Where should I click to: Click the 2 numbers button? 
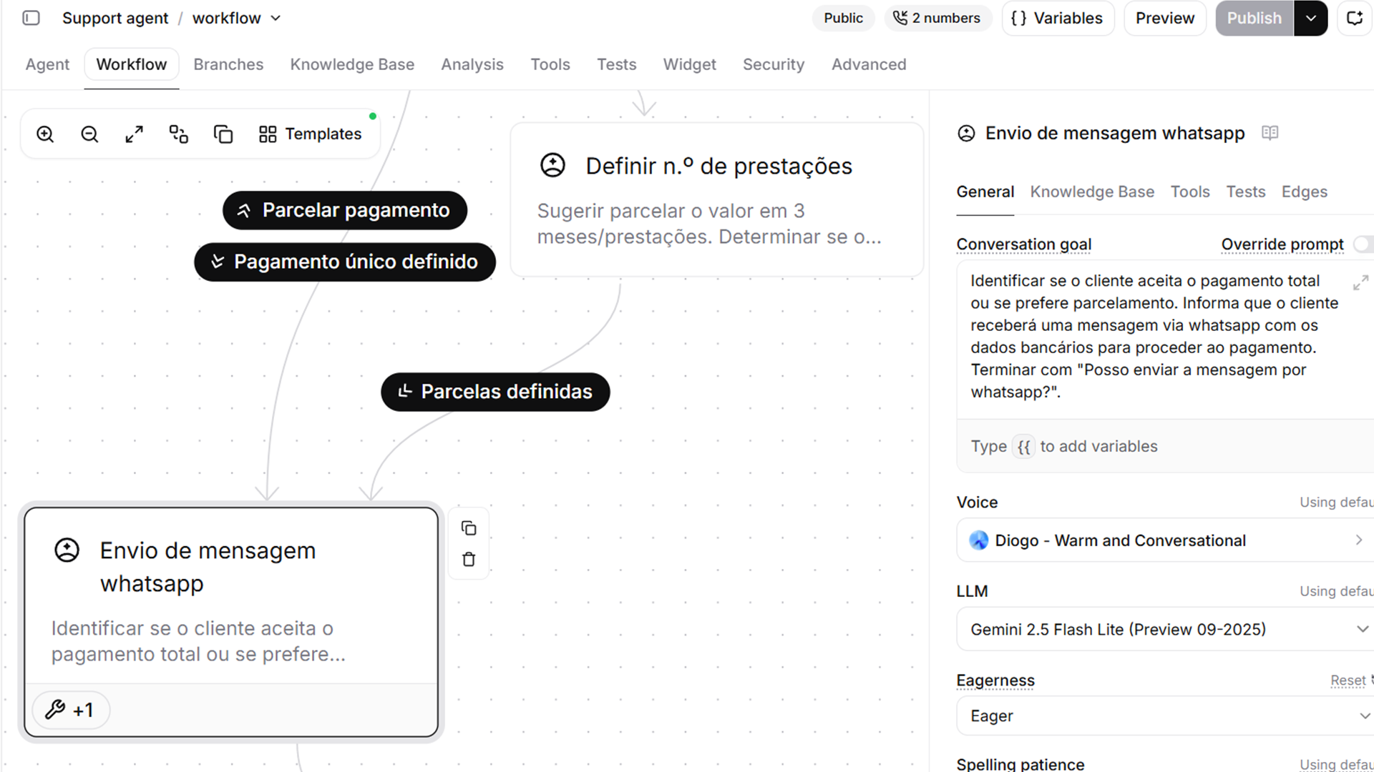tap(937, 18)
